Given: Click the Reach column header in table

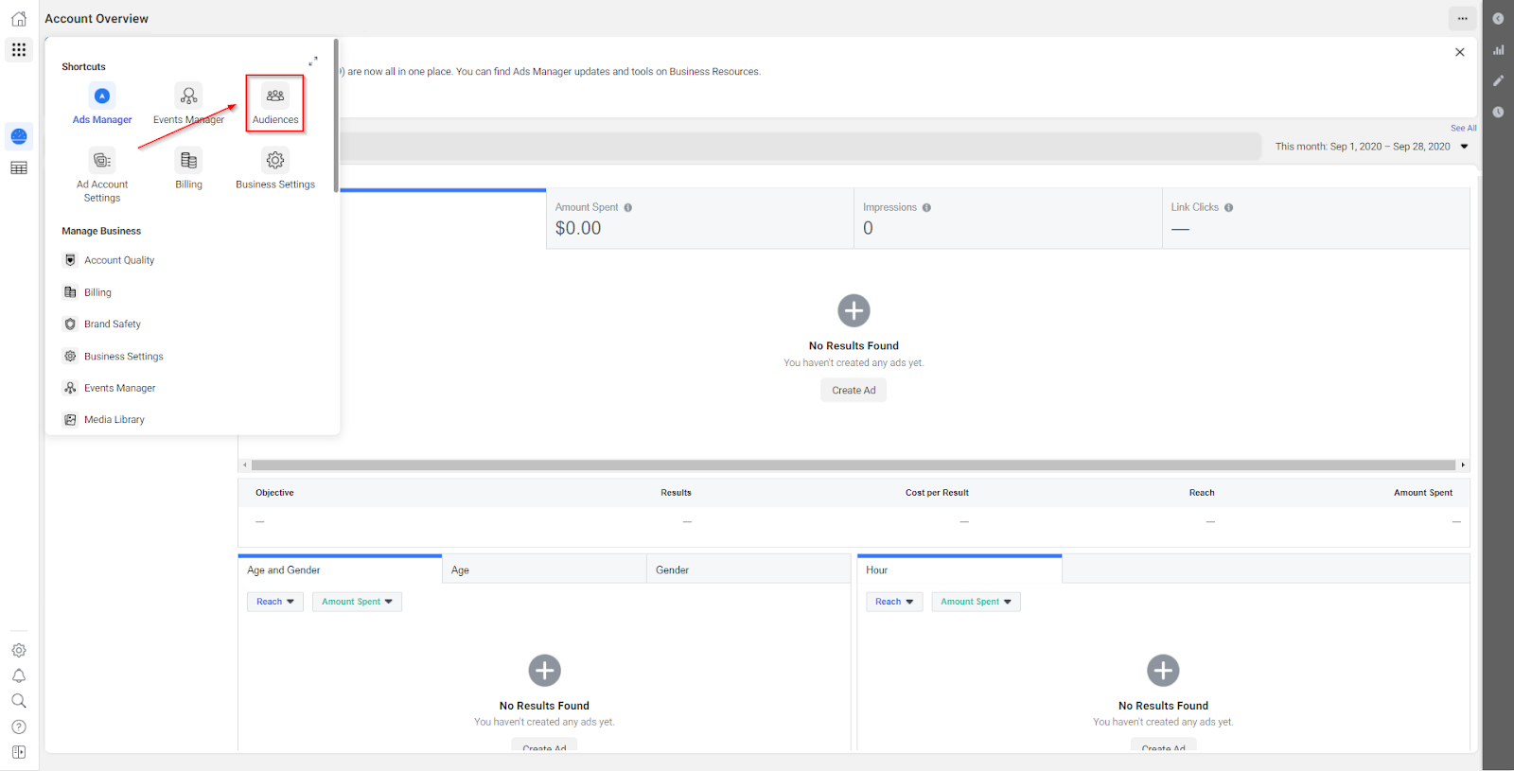Looking at the screenshot, I should click(1202, 493).
